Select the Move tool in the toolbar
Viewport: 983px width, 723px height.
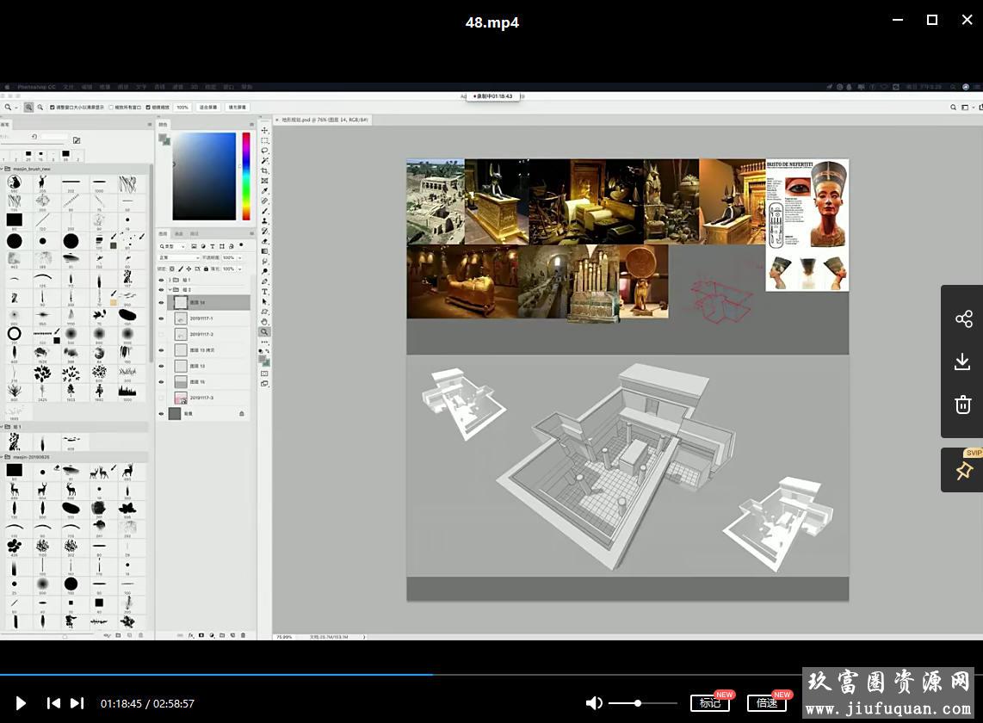[x=264, y=131]
